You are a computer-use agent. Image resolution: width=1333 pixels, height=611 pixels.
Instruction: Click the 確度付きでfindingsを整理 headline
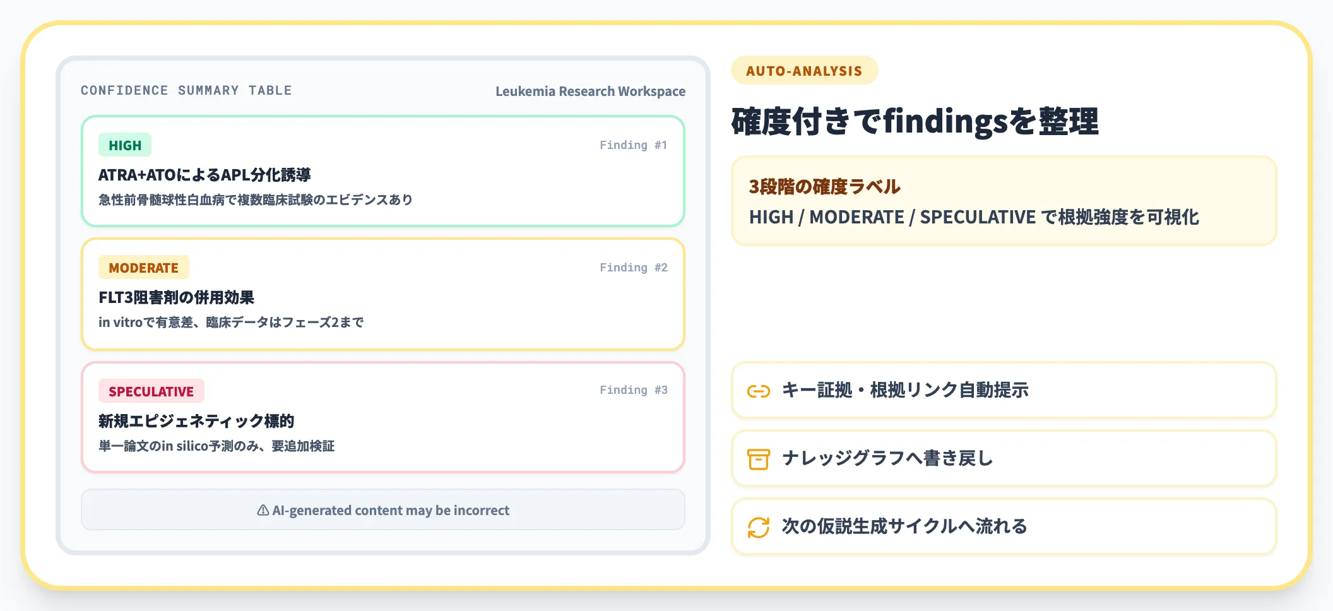[x=915, y=121]
